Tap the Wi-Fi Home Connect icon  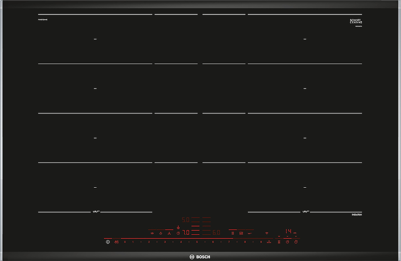pos(266,233)
